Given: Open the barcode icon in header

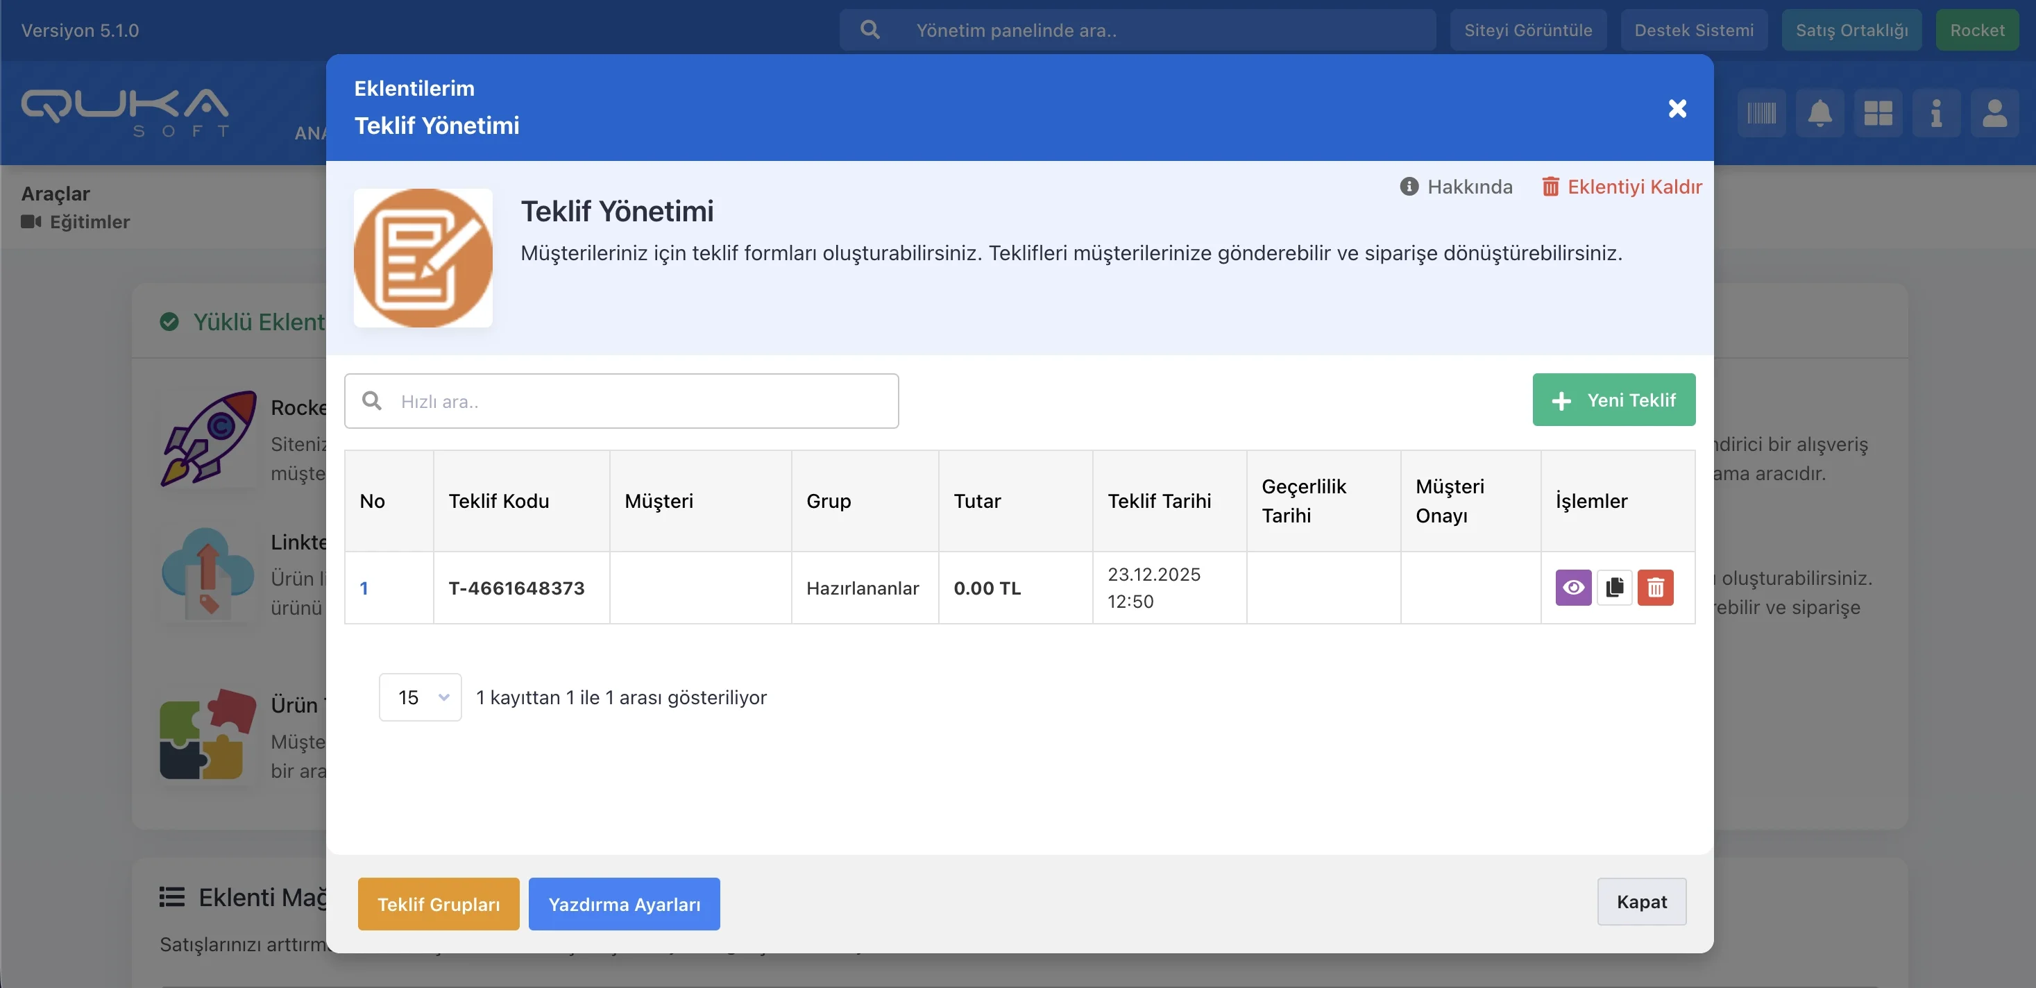Looking at the screenshot, I should click(x=1761, y=113).
